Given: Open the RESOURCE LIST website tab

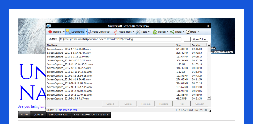Looking at the screenshot, I should tap(59, 115).
